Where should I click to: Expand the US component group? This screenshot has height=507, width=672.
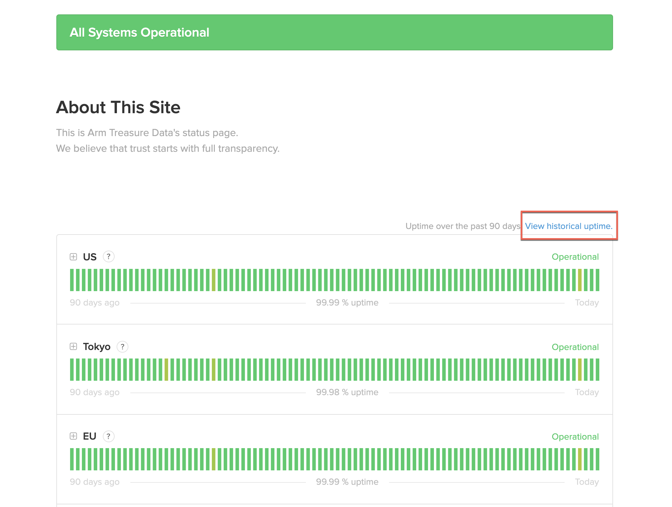click(73, 257)
